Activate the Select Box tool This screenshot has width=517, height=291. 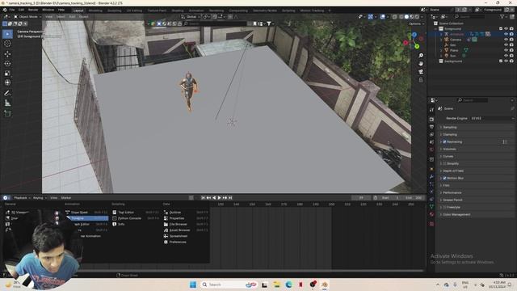point(7,34)
